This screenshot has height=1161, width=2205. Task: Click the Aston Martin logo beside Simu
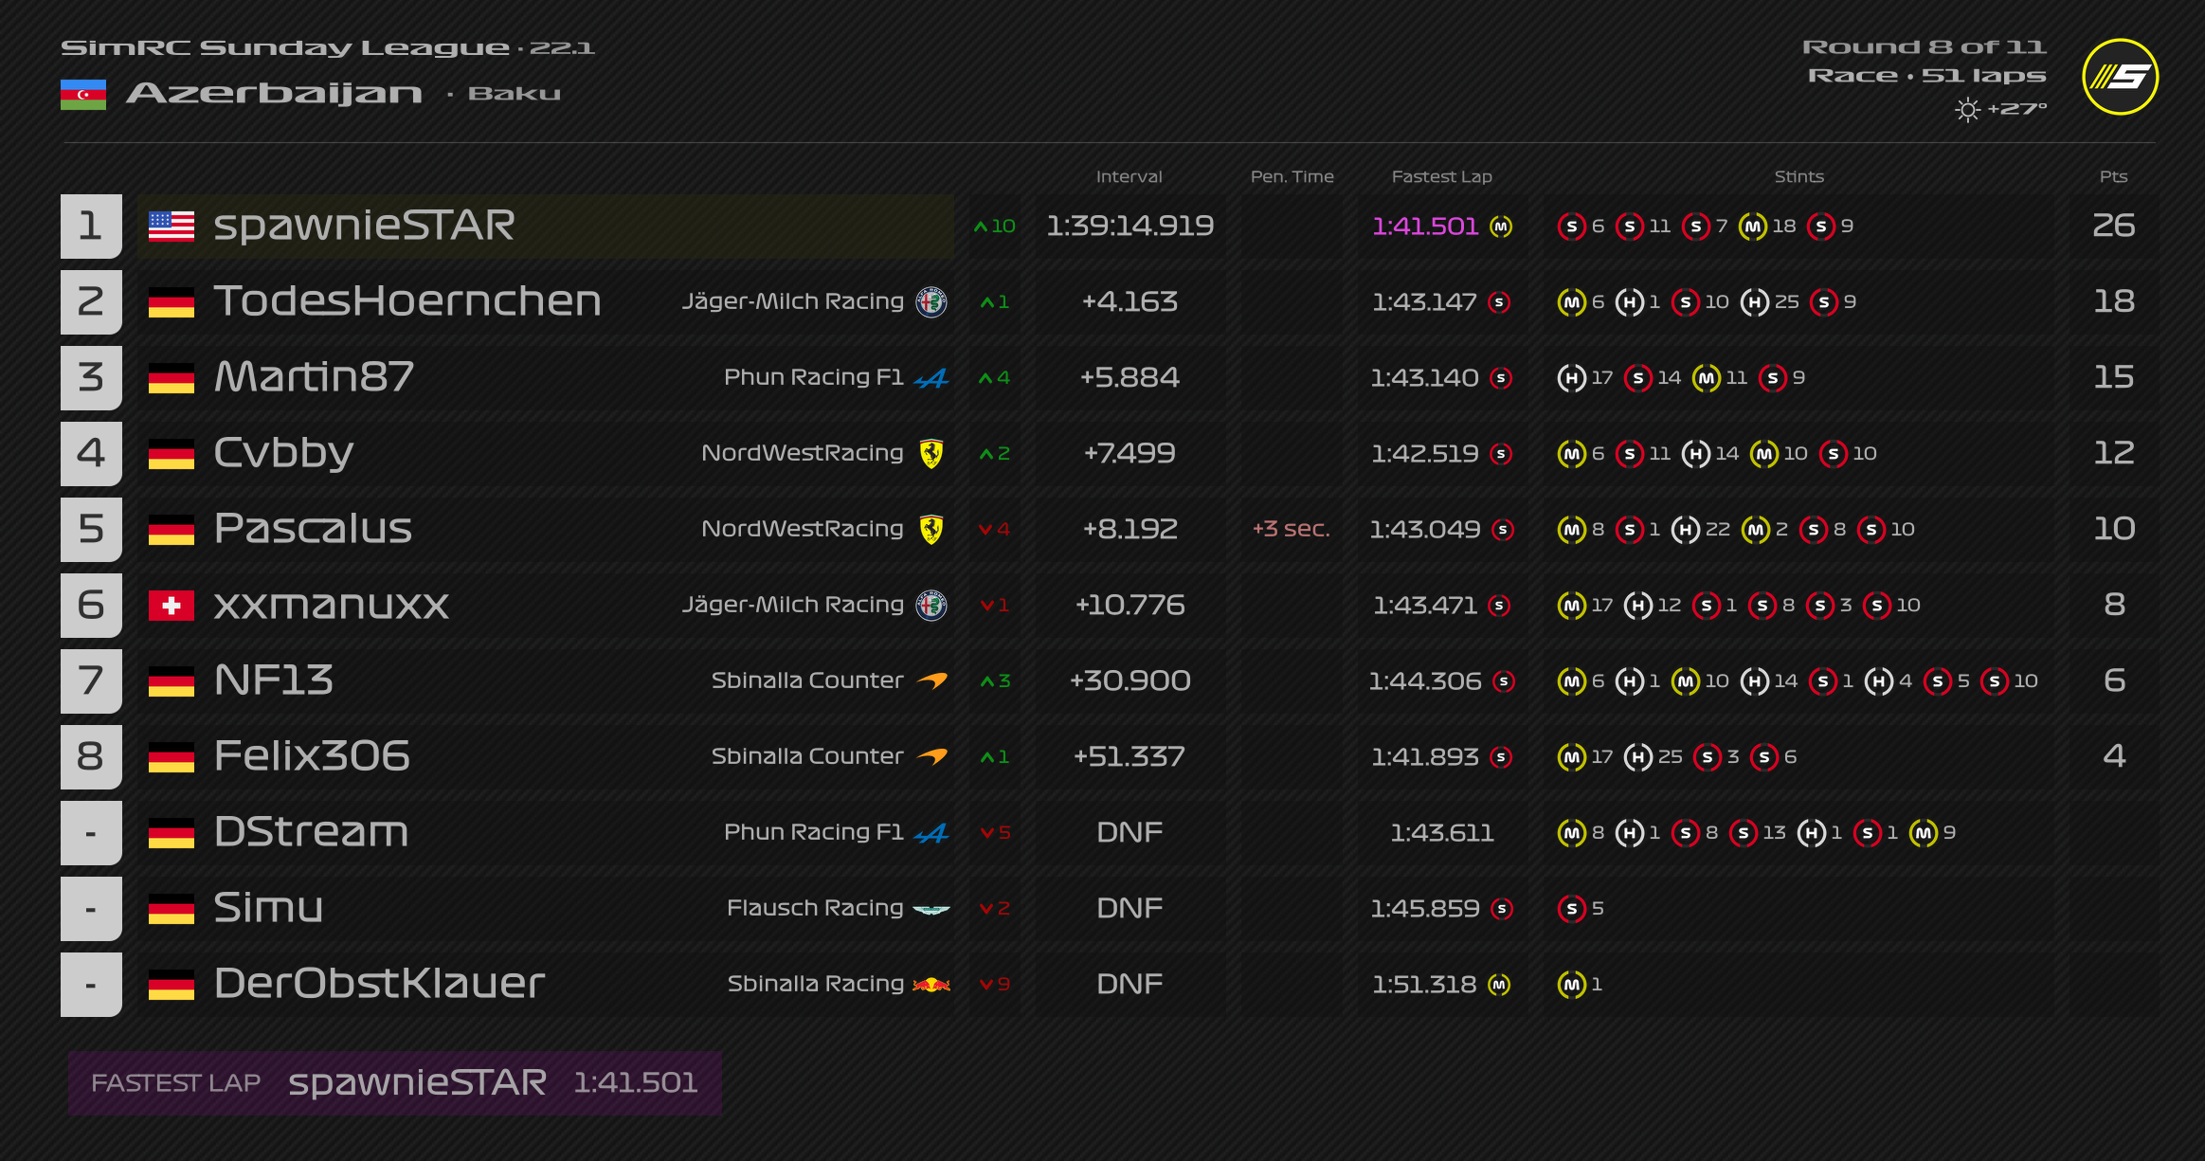coord(931,910)
